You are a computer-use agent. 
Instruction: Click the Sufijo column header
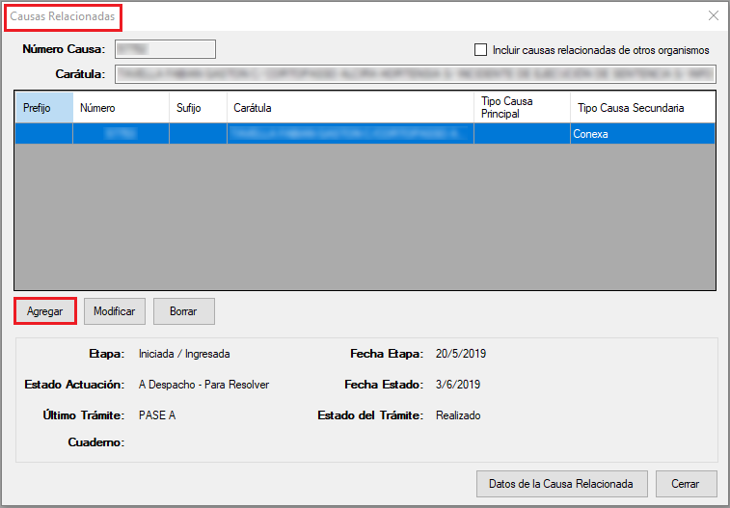click(198, 108)
